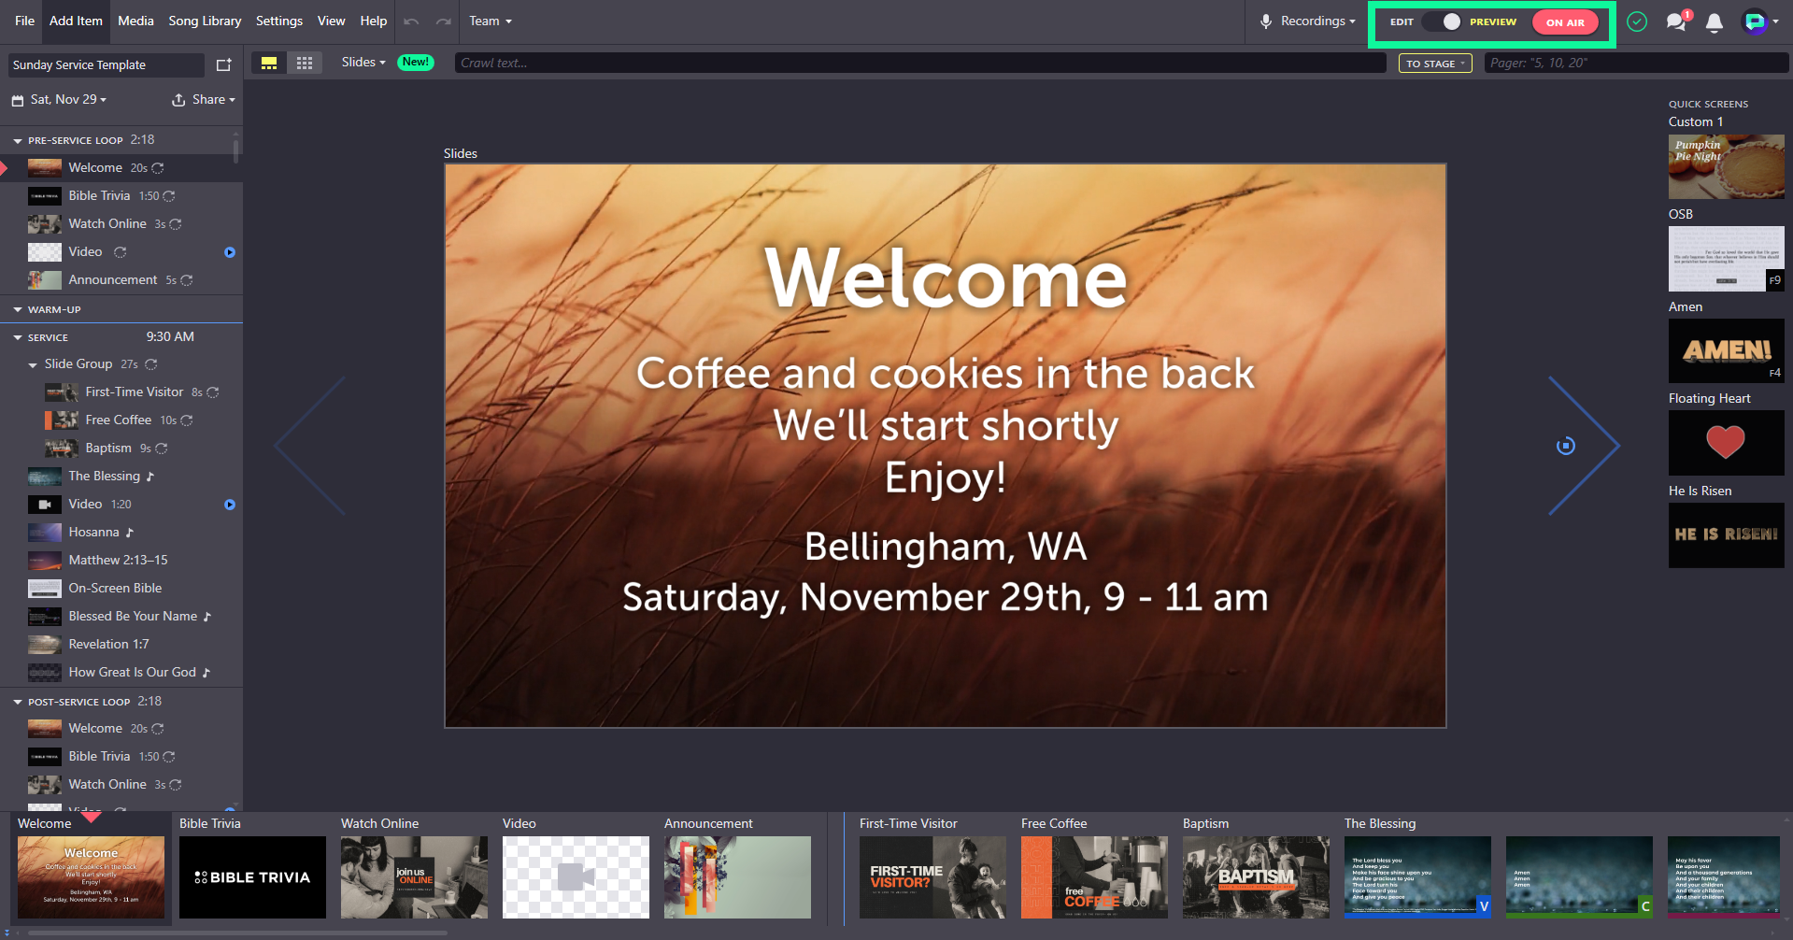Viewport: 1793px width, 940px height.
Task: Click the undo arrow icon
Action: click(411, 21)
